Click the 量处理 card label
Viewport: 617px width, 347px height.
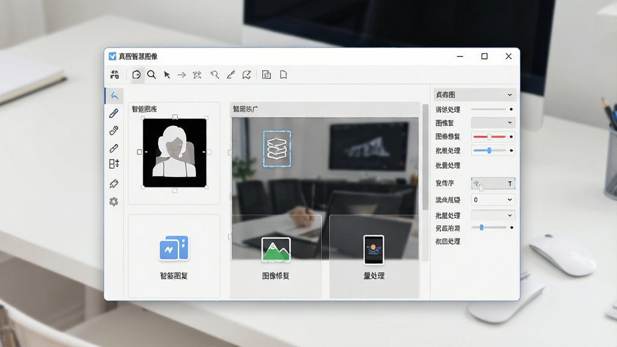tap(374, 276)
